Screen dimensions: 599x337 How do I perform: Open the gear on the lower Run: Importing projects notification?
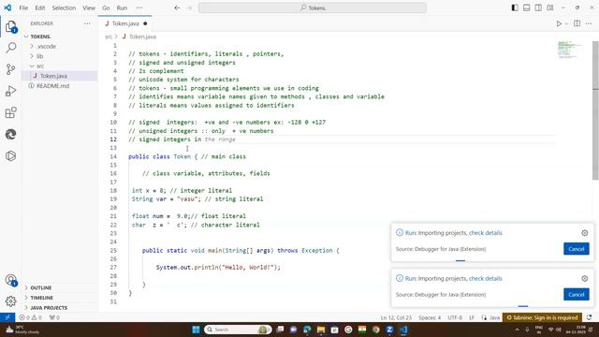click(584, 279)
